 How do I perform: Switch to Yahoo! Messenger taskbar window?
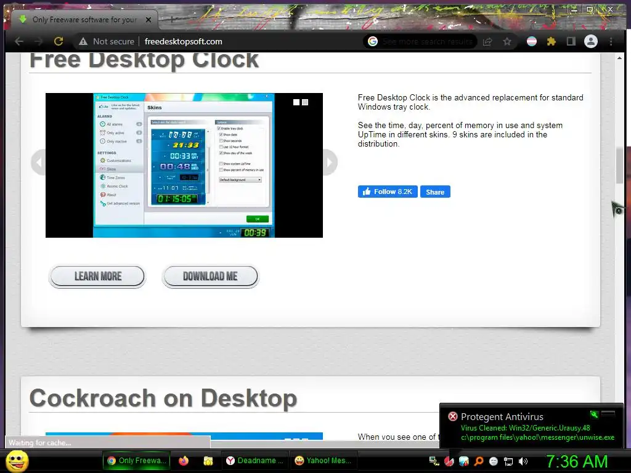pyautogui.click(x=323, y=461)
